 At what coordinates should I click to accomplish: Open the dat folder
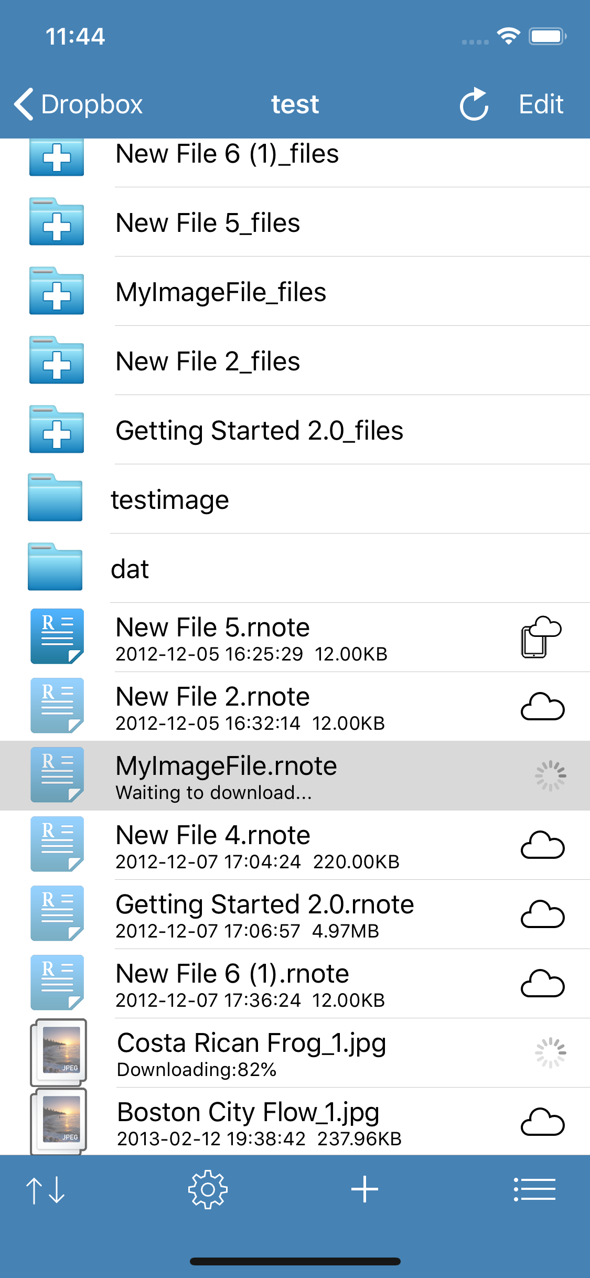[130, 569]
